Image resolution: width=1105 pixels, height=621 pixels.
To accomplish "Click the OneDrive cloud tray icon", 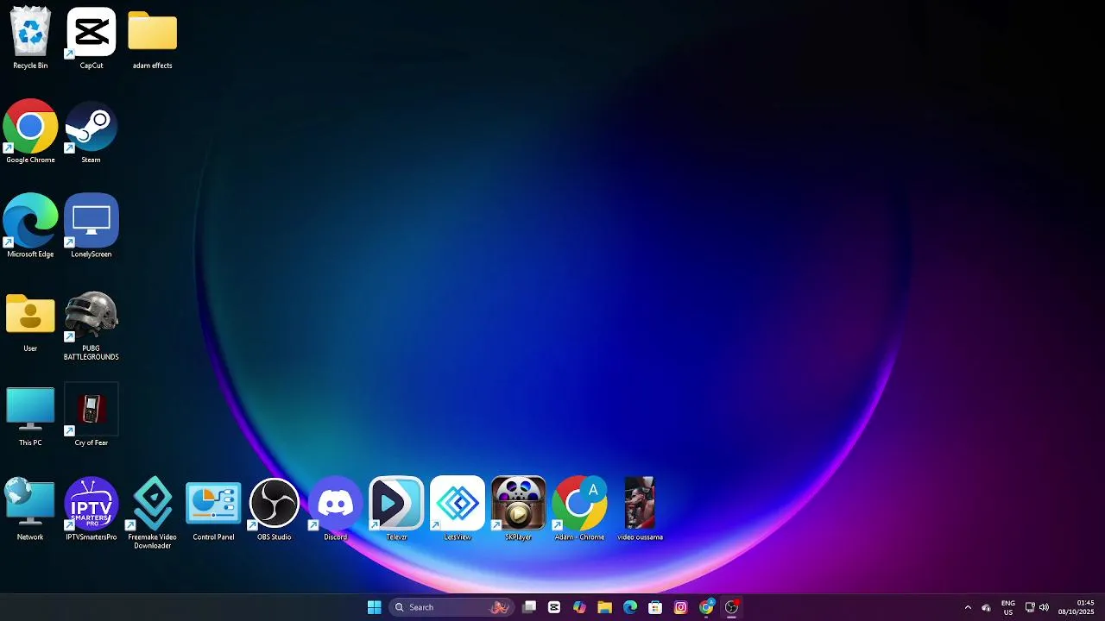I will click(987, 607).
